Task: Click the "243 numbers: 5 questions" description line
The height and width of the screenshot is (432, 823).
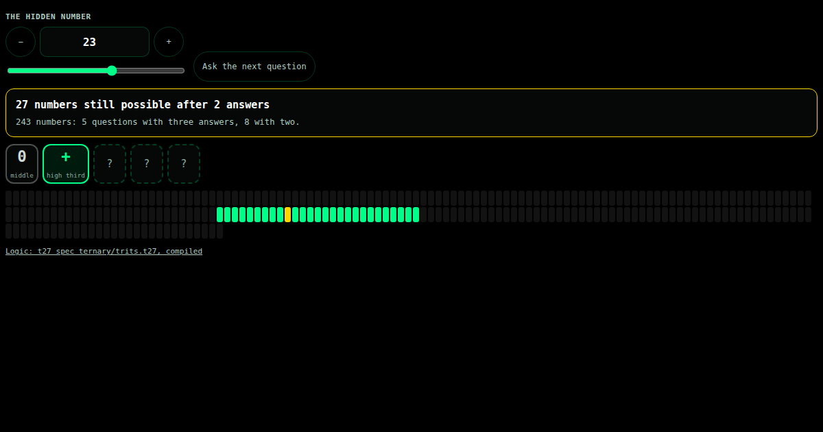Action: [158, 122]
